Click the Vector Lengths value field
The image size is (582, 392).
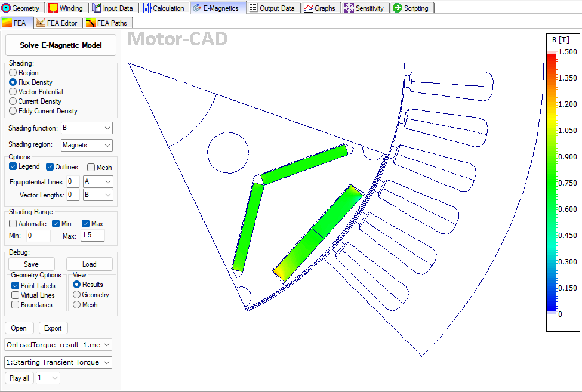coord(73,195)
